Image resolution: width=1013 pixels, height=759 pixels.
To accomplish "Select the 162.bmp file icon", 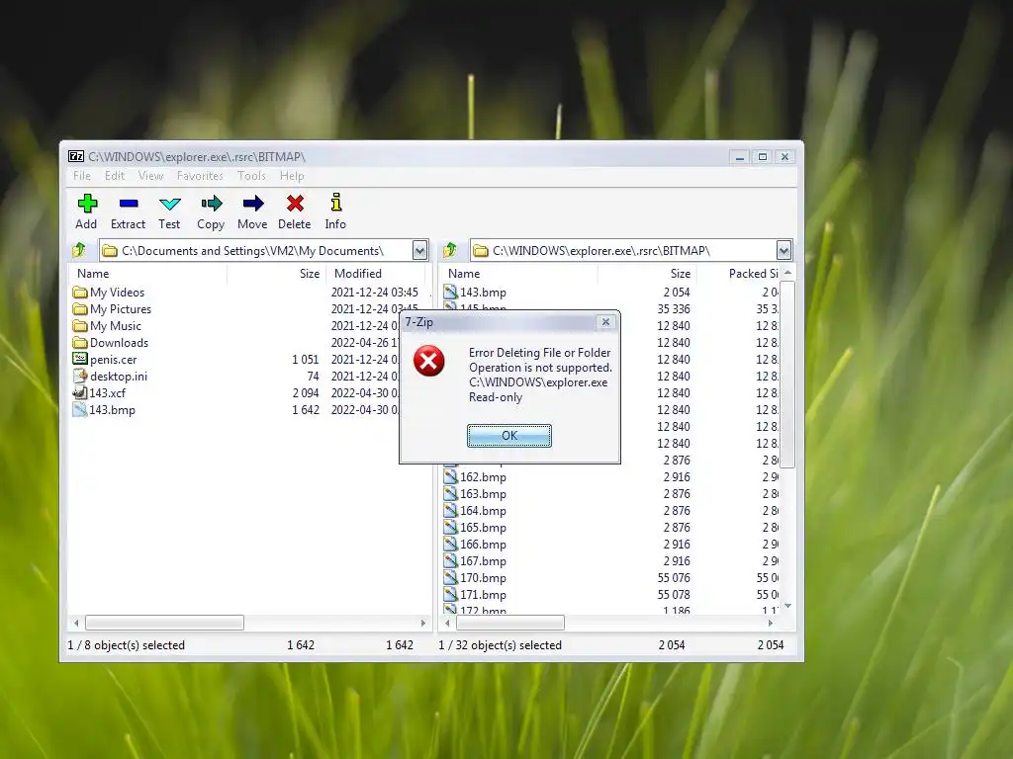I will tap(451, 477).
